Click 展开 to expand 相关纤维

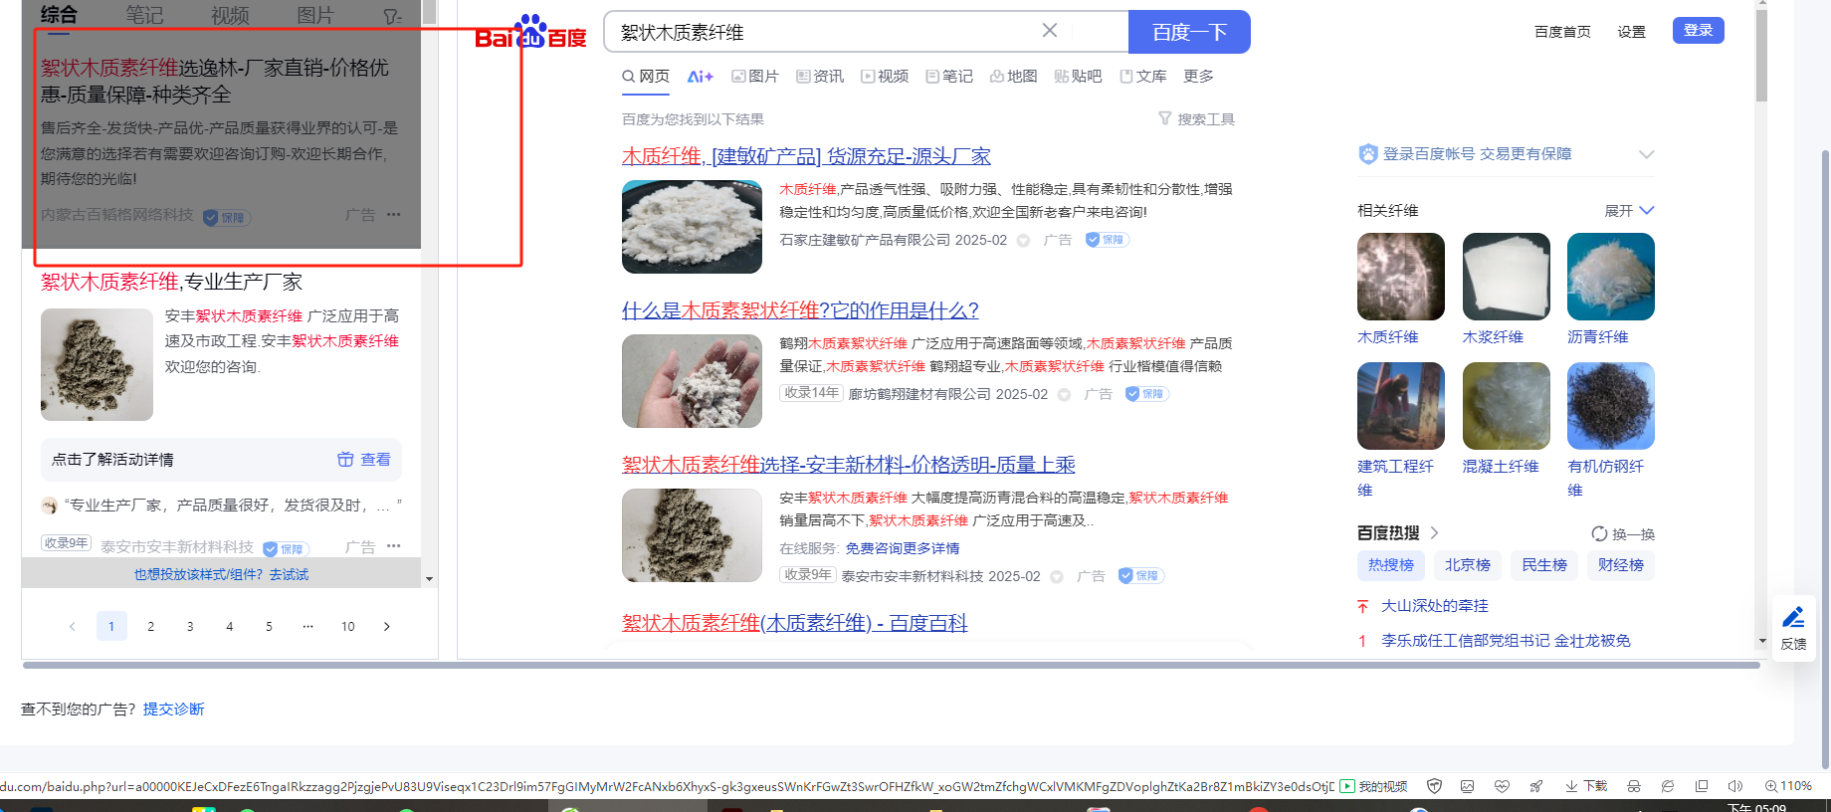click(x=1629, y=211)
